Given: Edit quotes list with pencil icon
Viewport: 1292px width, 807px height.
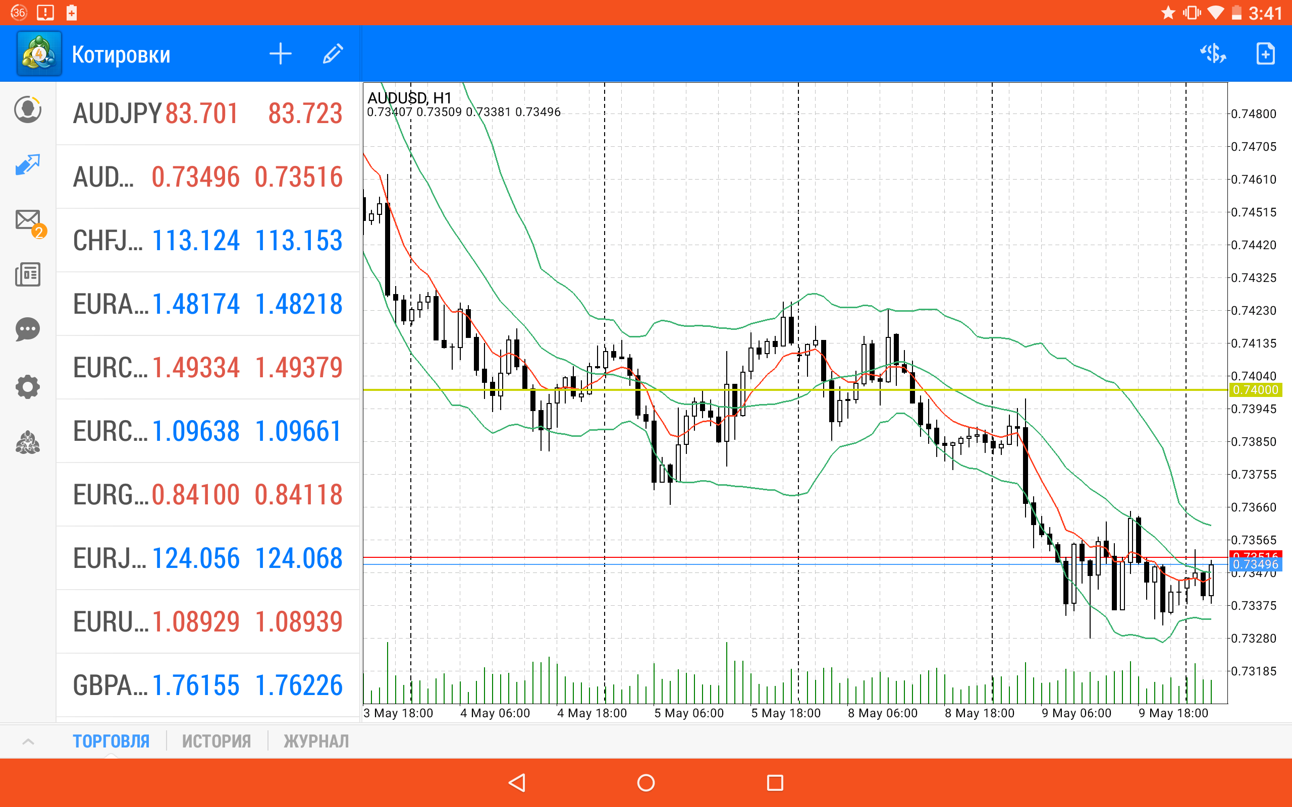Looking at the screenshot, I should coord(333,54).
